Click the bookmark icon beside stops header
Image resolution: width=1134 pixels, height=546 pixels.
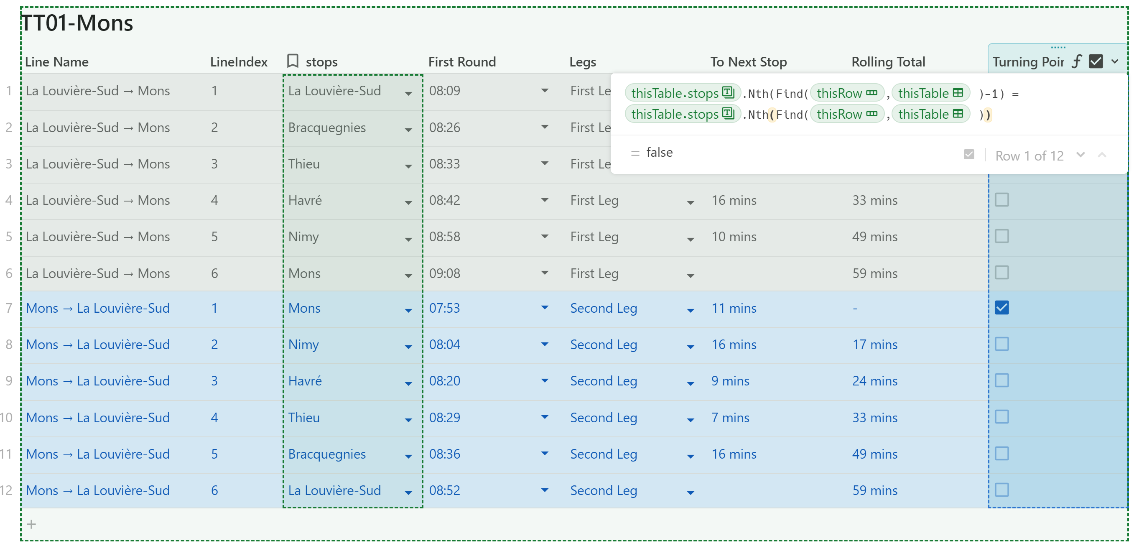(293, 61)
